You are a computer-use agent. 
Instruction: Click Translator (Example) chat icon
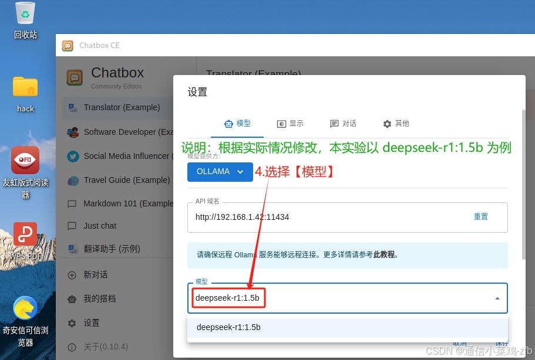click(73, 108)
